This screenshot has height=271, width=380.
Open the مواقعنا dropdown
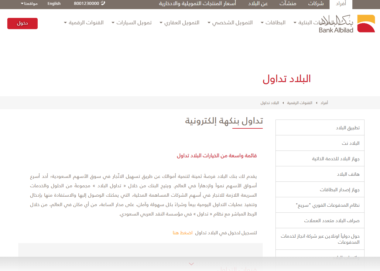point(29,4)
